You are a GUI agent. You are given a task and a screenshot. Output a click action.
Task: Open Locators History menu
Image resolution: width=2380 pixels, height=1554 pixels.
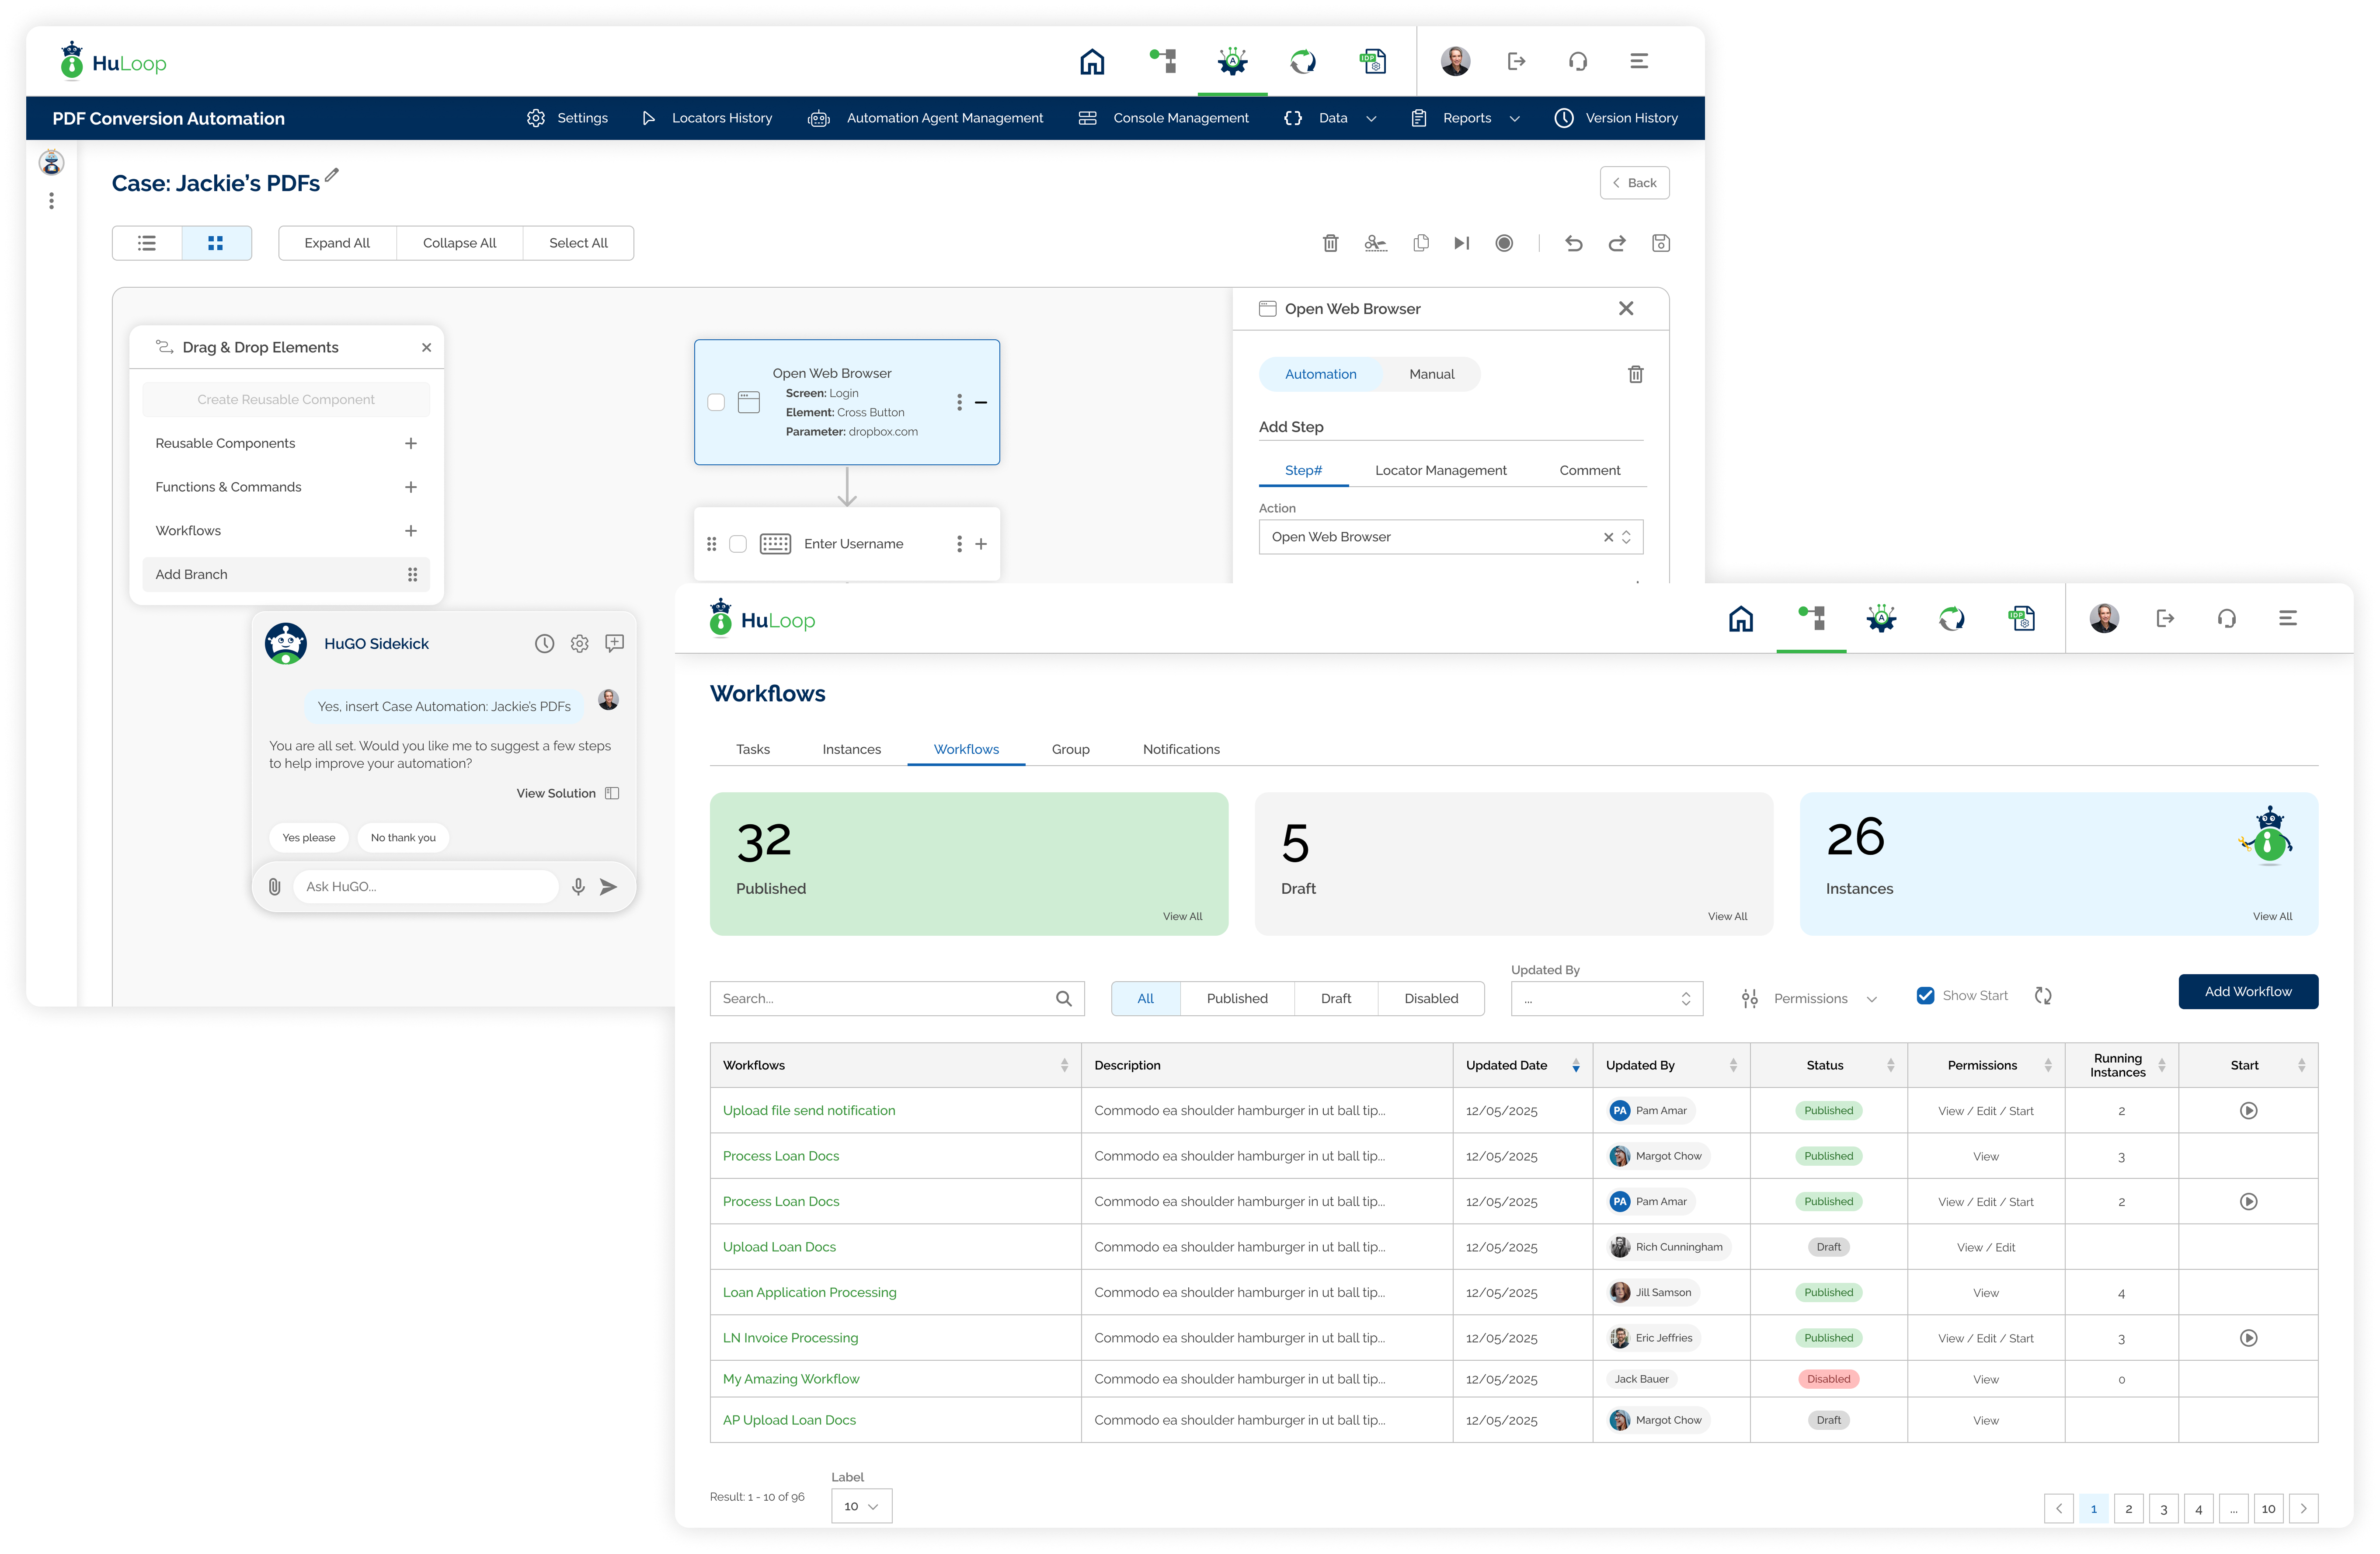(x=708, y=118)
